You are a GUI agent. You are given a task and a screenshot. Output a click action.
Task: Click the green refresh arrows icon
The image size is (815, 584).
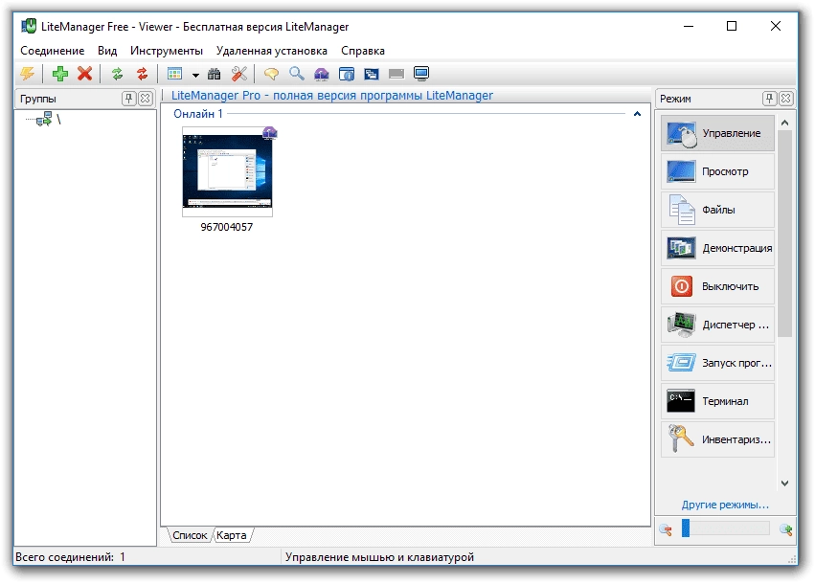click(x=118, y=74)
